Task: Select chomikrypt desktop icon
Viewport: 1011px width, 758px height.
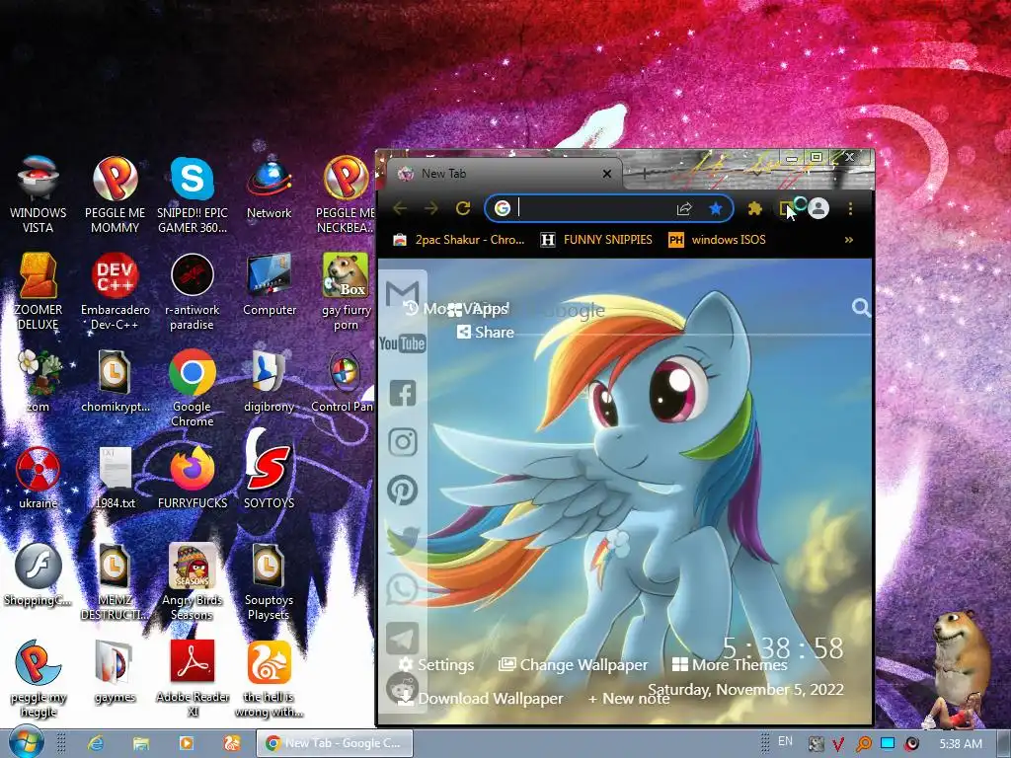Action: pyautogui.click(x=116, y=382)
